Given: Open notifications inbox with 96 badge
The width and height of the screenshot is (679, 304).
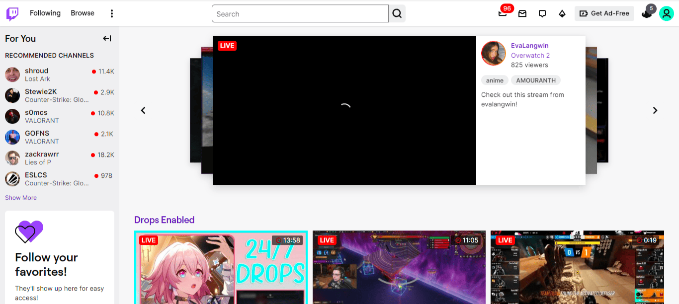Looking at the screenshot, I should tap(504, 13).
